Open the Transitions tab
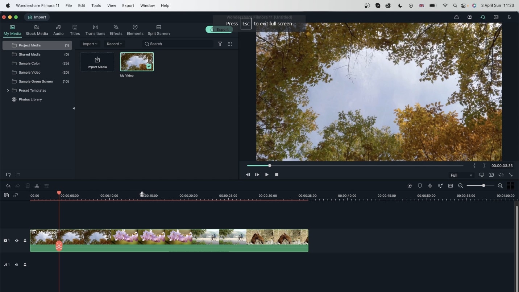This screenshot has height=292, width=519. 95,30
